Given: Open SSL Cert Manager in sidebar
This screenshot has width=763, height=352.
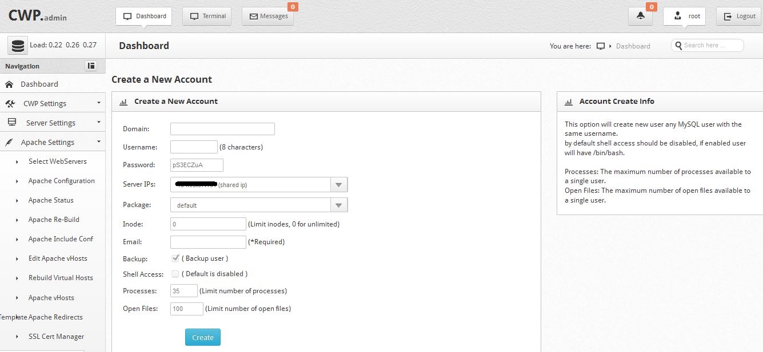Looking at the screenshot, I should click(x=56, y=337).
